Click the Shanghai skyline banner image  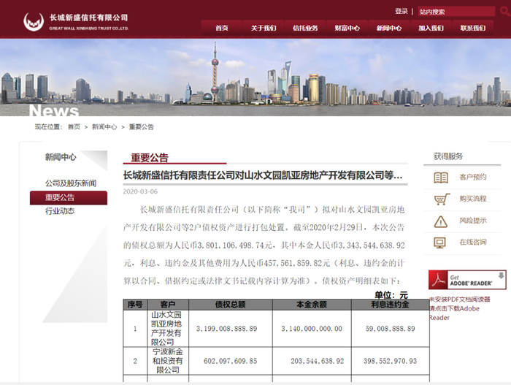255,77
